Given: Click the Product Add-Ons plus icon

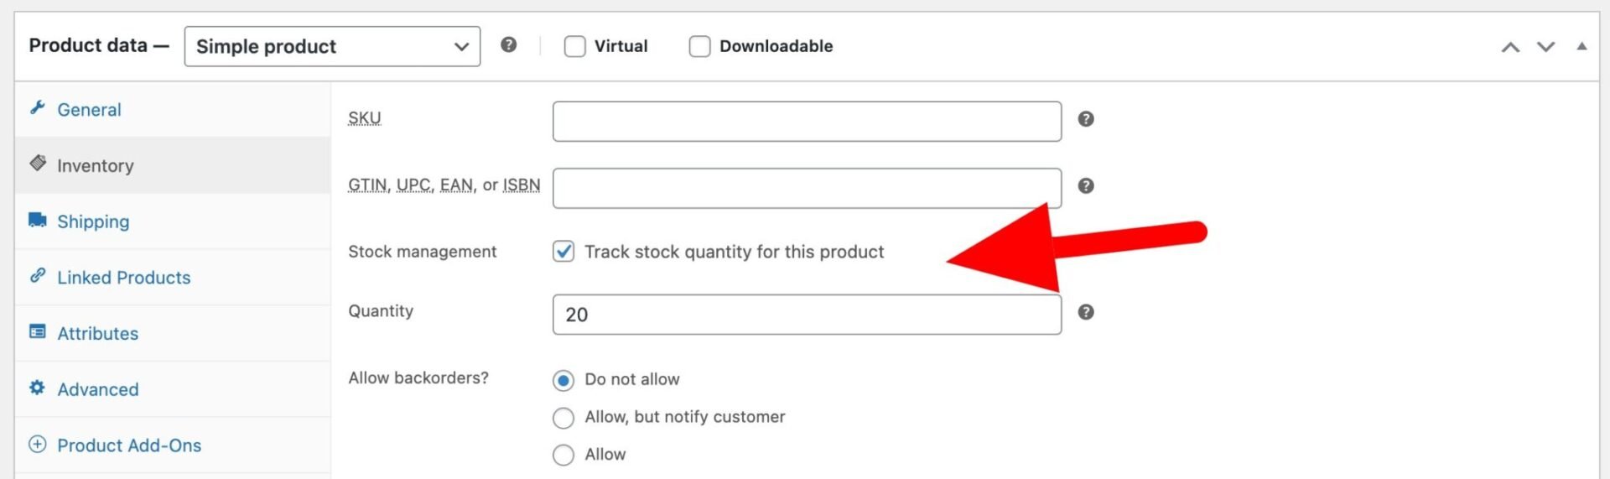Looking at the screenshot, I should pyautogui.click(x=38, y=444).
